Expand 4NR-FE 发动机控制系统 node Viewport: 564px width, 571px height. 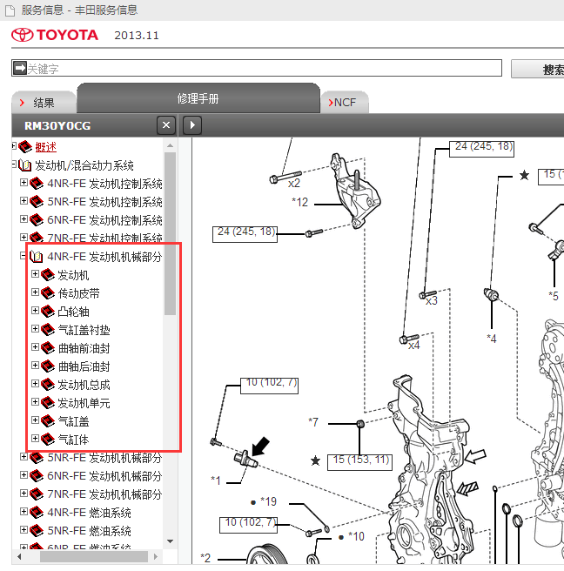[x=23, y=183]
